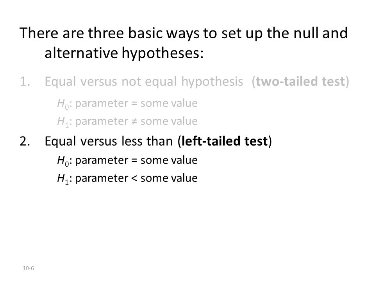Select the black 'H0: parameter = some value' line
Viewport: 375px width, 281px height.
point(127,160)
